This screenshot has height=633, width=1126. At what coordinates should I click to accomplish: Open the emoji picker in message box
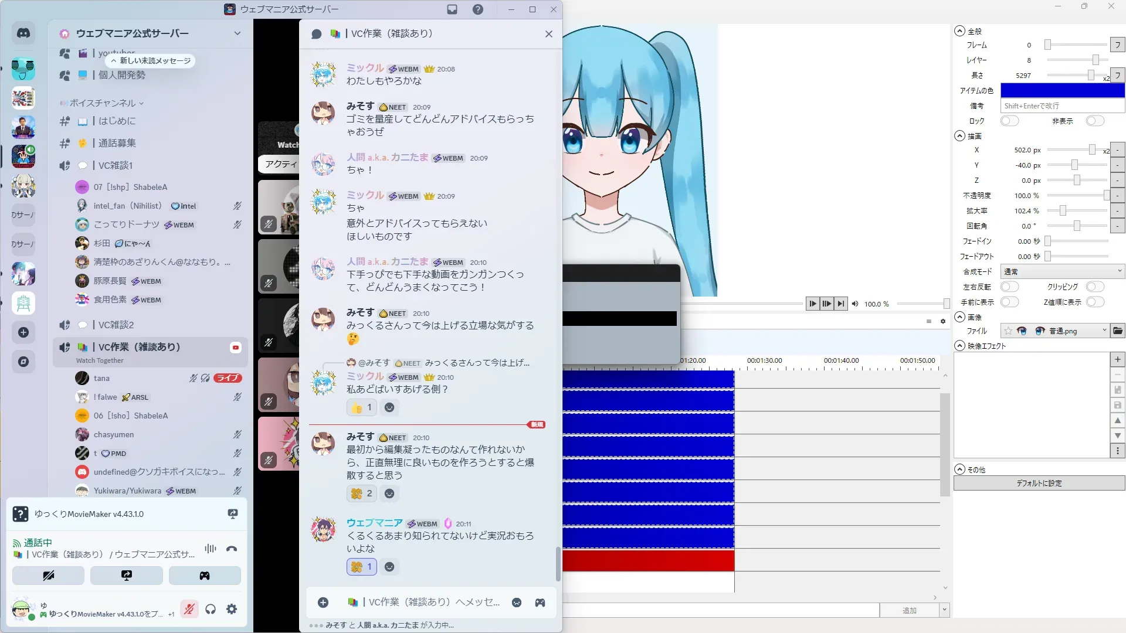[517, 603]
